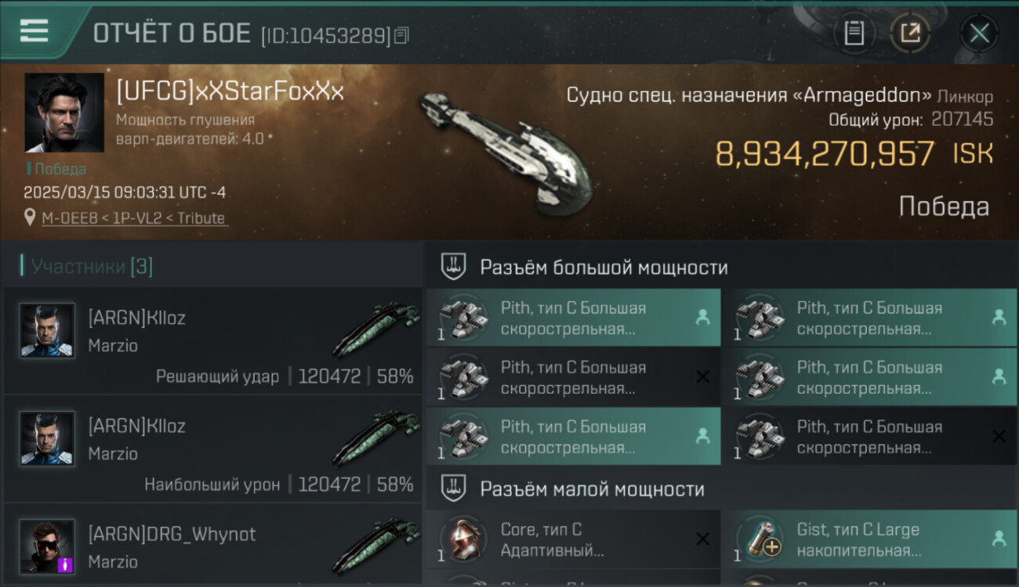This screenshot has height=587, width=1019.
Task: Copy the battle report ID
Action: 401,35
